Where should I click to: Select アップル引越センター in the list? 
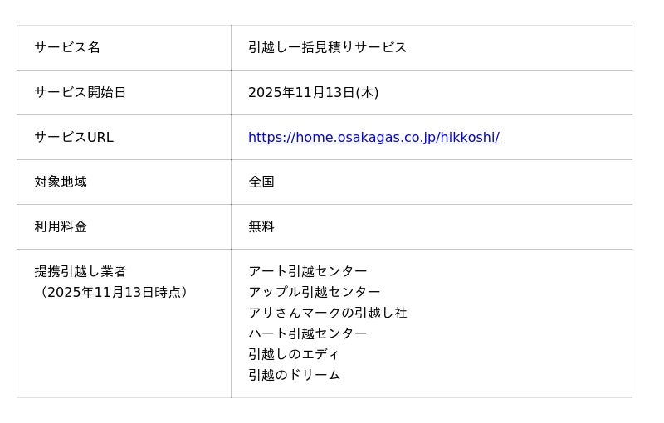(x=314, y=293)
